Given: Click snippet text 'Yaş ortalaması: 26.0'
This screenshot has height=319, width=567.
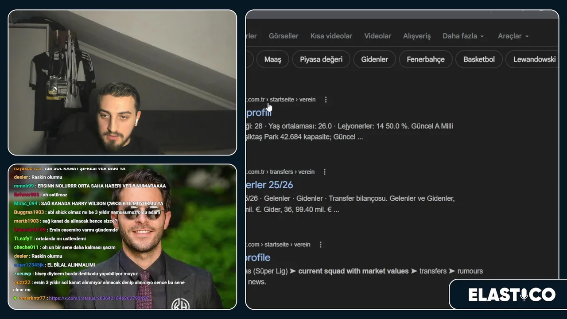Looking at the screenshot, I should click(301, 126).
